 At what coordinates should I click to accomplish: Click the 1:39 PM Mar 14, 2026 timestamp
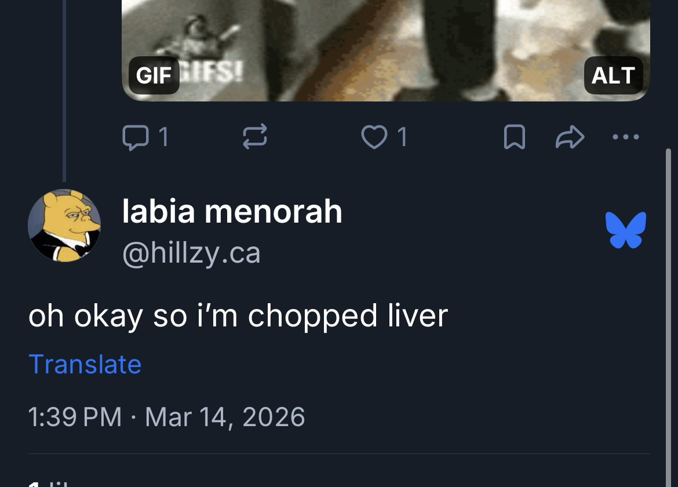166,417
